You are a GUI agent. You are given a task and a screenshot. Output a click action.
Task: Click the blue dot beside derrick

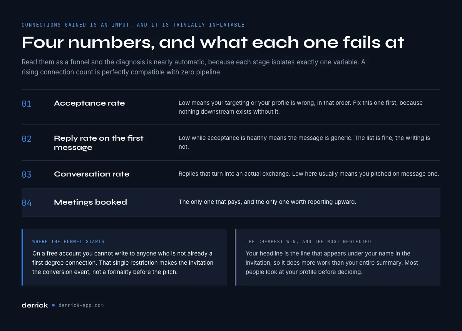point(53,305)
